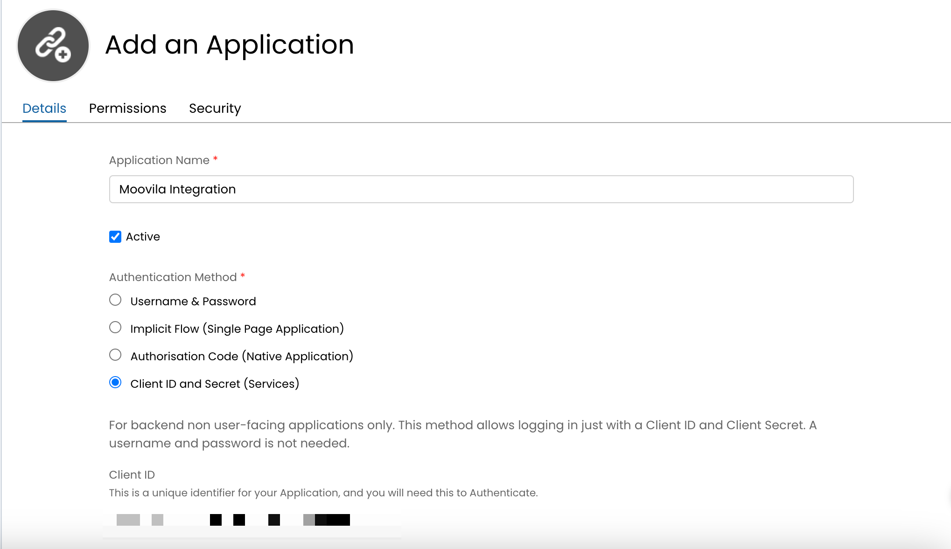951x549 pixels.
Task: Uncheck the Active checkbox
Action: point(115,237)
